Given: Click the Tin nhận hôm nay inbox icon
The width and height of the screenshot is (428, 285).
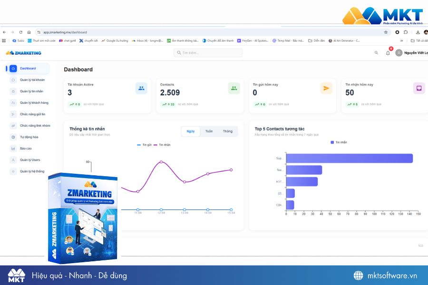Looking at the screenshot, I should [419, 88].
